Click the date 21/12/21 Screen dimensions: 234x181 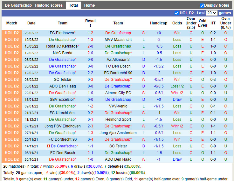click(x=31, y=113)
